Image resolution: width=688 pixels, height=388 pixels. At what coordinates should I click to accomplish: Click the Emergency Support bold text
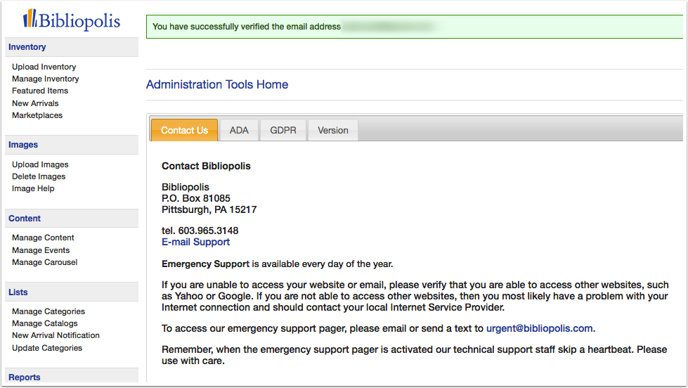[x=205, y=264]
